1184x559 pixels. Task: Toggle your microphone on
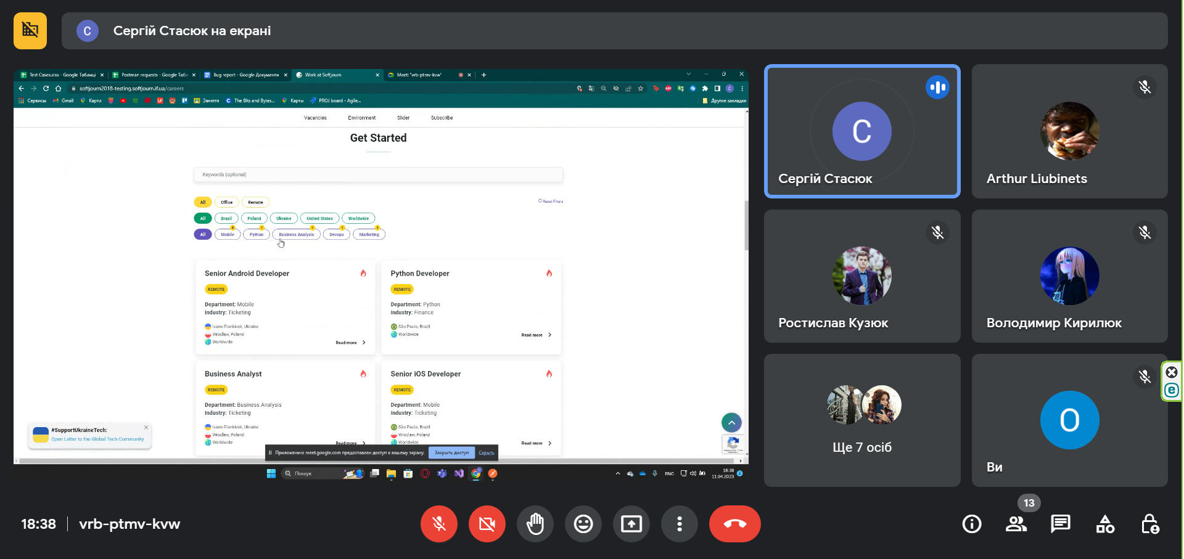[x=438, y=524]
